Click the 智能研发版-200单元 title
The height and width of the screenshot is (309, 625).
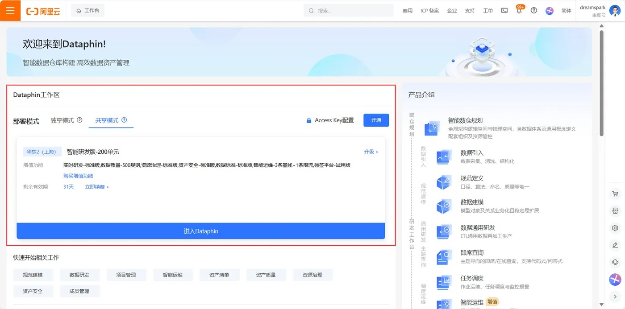tap(93, 152)
